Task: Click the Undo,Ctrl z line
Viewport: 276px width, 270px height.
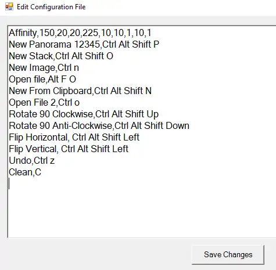Action: click(32, 160)
